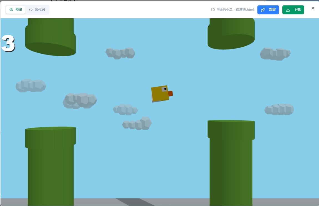Click the bird's orange beak
The width and height of the screenshot is (319, 206).
(x=170, y=94)
